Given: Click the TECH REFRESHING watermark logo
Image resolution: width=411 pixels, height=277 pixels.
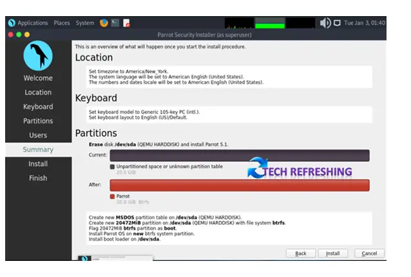Looking at the screenshot, I should pos(300,169).
